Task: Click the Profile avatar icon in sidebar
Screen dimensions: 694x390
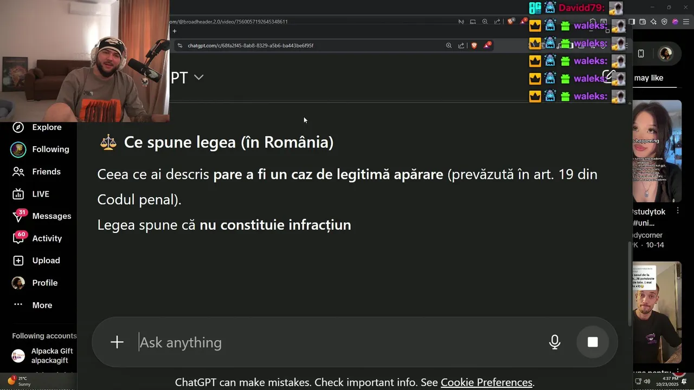Action: click(x=18, y=283)
